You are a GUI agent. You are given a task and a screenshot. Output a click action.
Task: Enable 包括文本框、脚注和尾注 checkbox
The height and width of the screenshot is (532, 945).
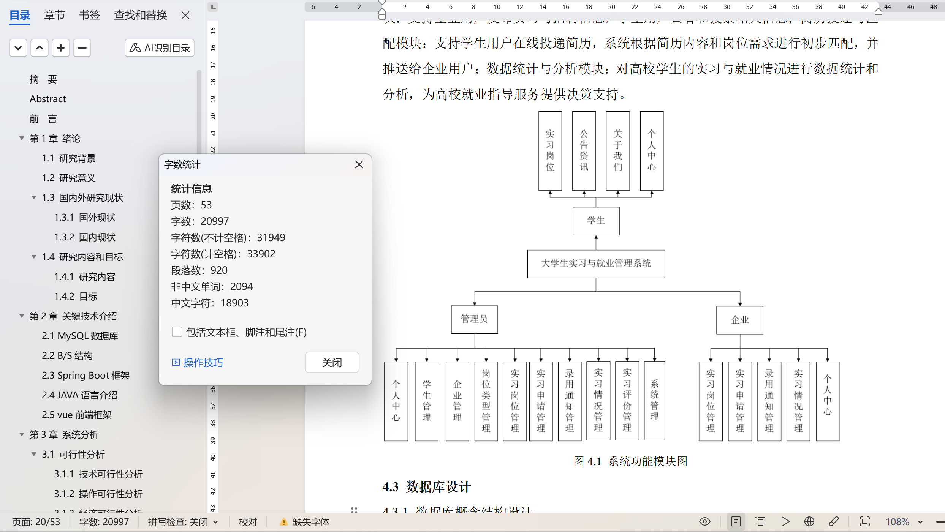[x=177, y=332]
